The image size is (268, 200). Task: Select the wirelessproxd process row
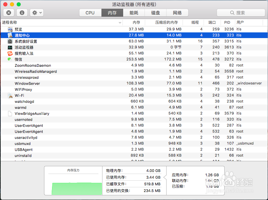[134, 77]
